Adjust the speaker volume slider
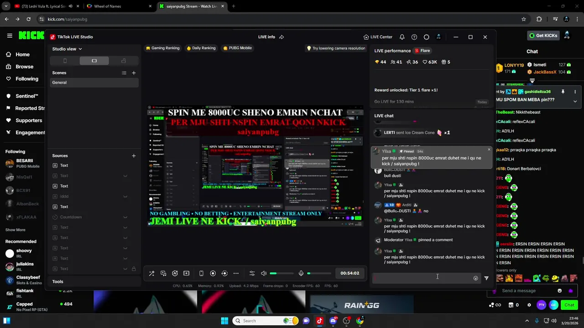The width and height of the screenshot is (584, 328). (282, 273)
